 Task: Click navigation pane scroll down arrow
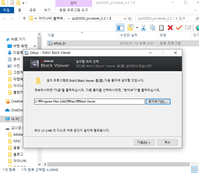coord(40,164)
